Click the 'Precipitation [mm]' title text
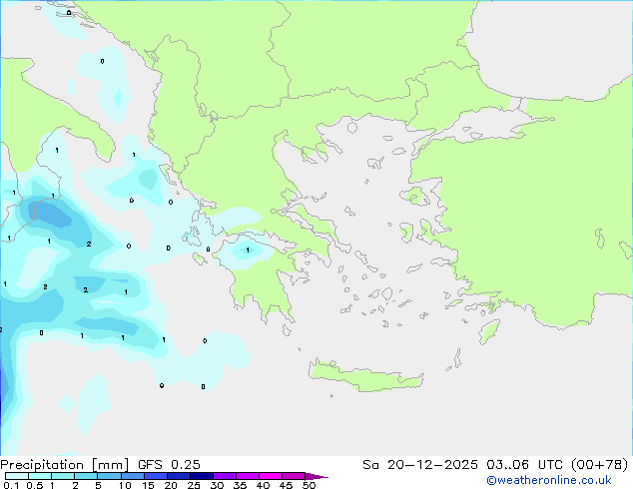This screenshot has width=633, height=489. click(65, 465)
